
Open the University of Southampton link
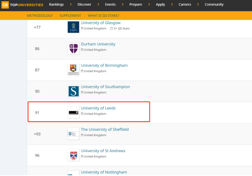[105, 87]
